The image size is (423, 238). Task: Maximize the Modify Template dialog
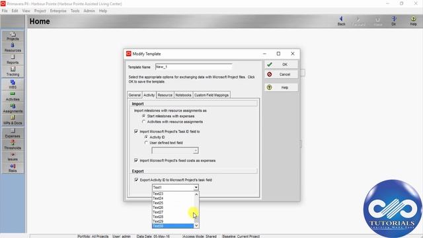[278, 54]
